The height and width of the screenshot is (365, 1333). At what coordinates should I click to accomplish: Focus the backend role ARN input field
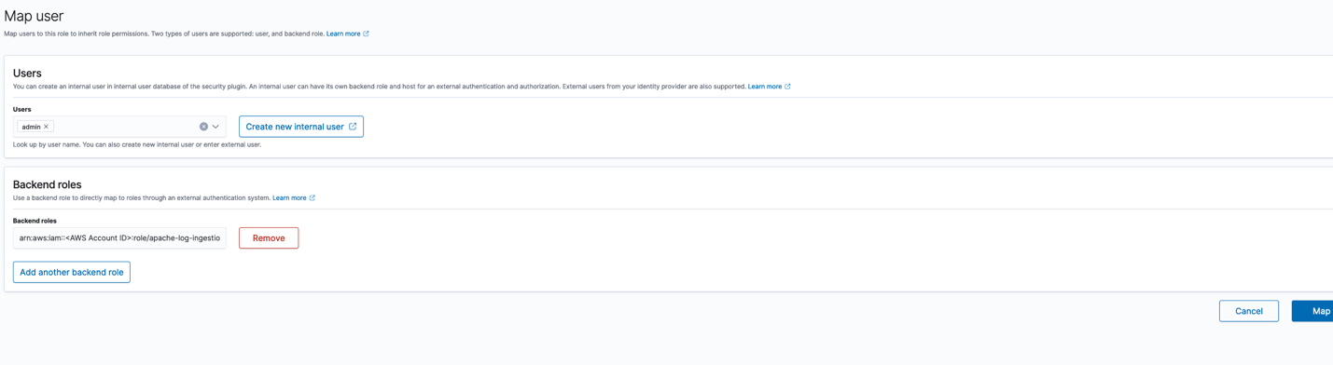[119, 238]
